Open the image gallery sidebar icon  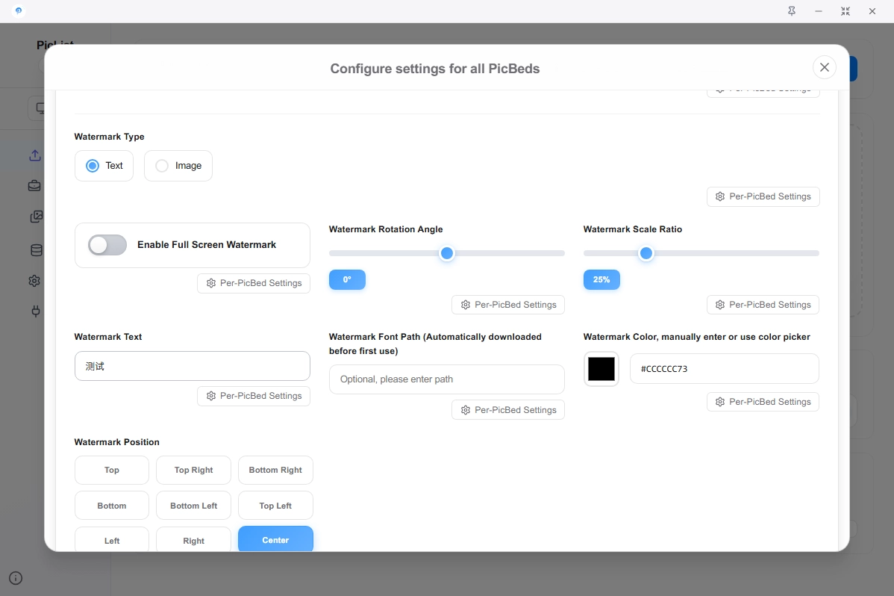[x=35, y=217]
